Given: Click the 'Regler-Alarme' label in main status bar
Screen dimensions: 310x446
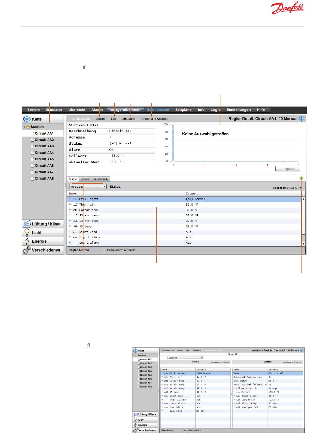Looking at the screenshot, I should [x=79, y=250].
